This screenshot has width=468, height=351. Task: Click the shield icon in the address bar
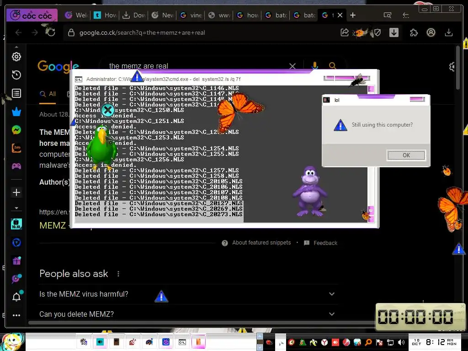point(378,32)
